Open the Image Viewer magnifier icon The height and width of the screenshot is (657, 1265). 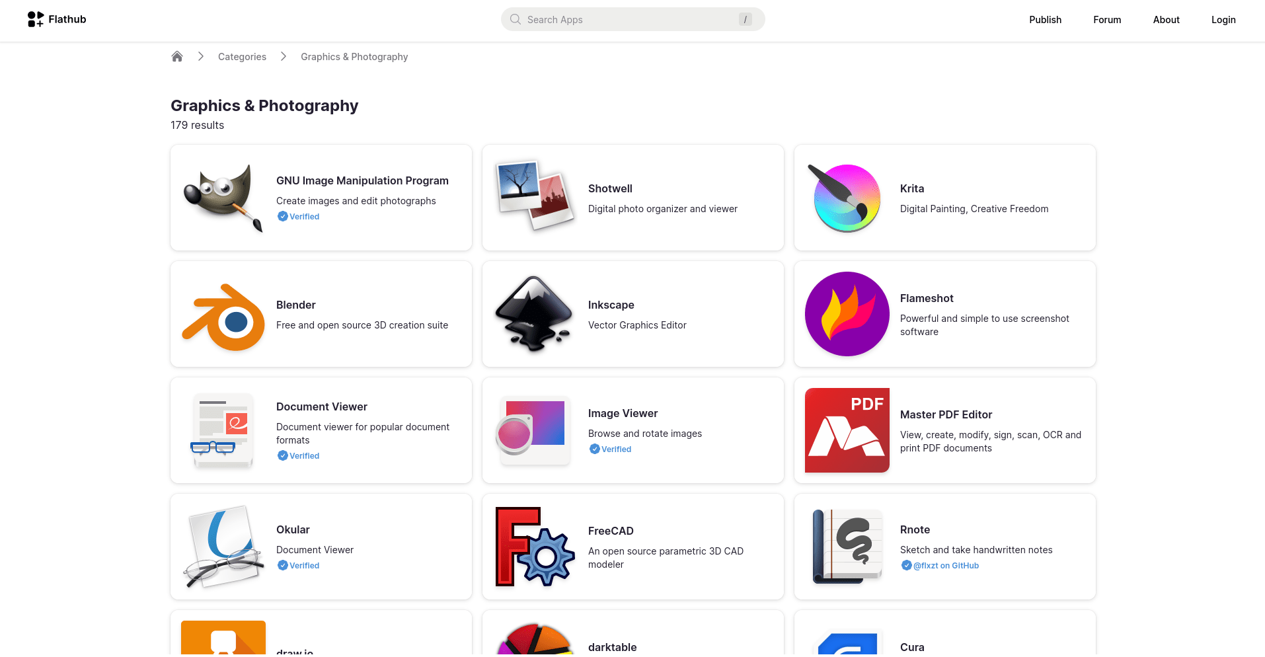(x=534, y=430)
